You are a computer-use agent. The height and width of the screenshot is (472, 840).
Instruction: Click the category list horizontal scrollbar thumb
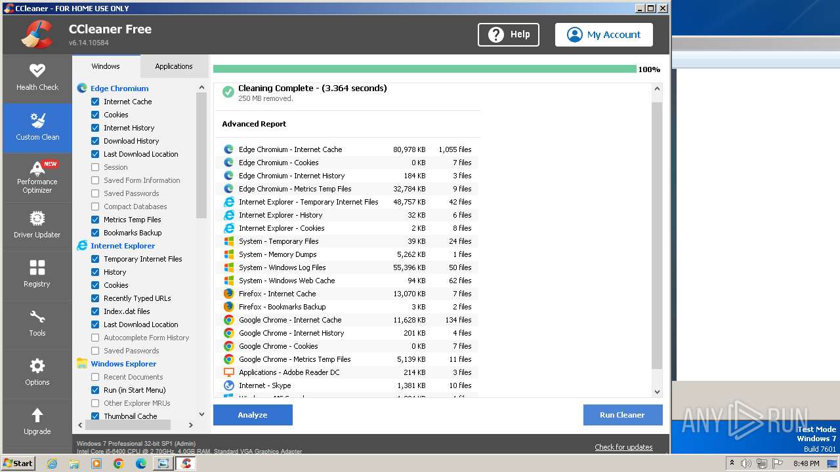pyautogui.click(x=127, y=425)
